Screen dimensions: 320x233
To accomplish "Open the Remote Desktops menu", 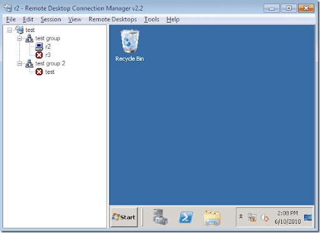I will click(112, 19).
